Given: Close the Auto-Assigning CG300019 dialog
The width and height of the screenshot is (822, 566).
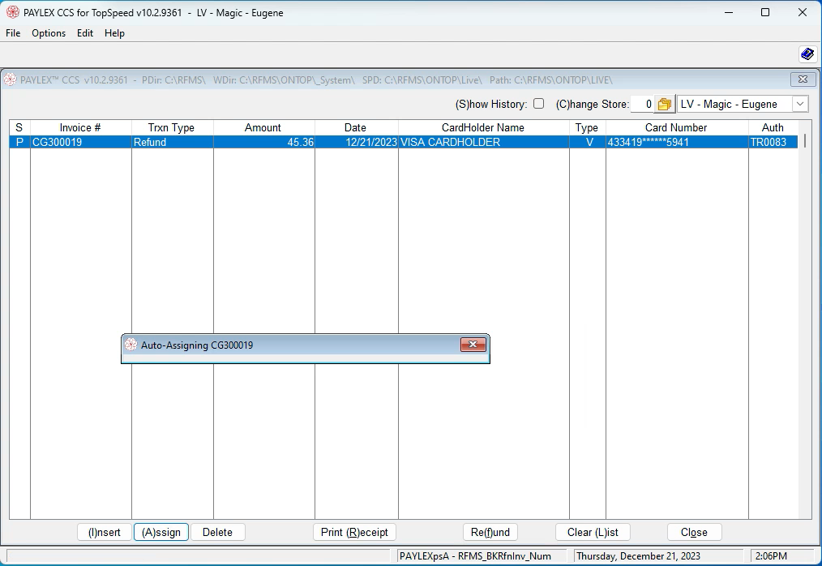Looking at the screenshot, I should [x=473, y=345].
